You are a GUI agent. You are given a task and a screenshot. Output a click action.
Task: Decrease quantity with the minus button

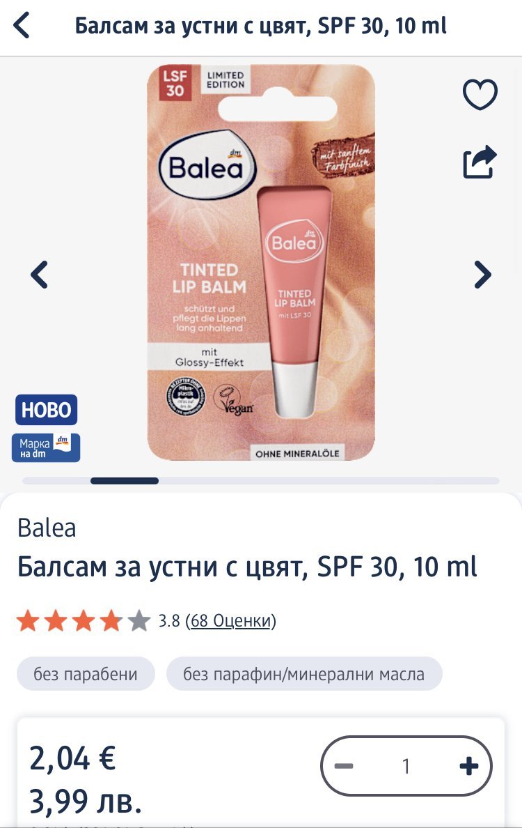pos(344,766)
